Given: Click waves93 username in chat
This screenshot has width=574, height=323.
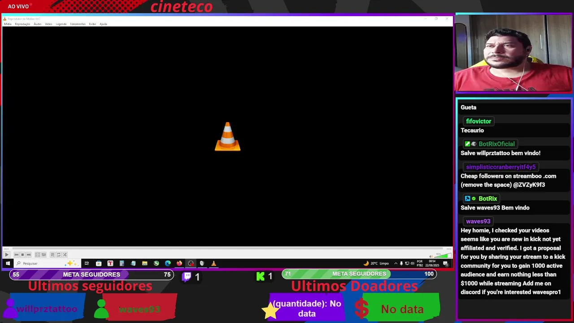Looking at the screenshot, I should [x=478, y=221].
